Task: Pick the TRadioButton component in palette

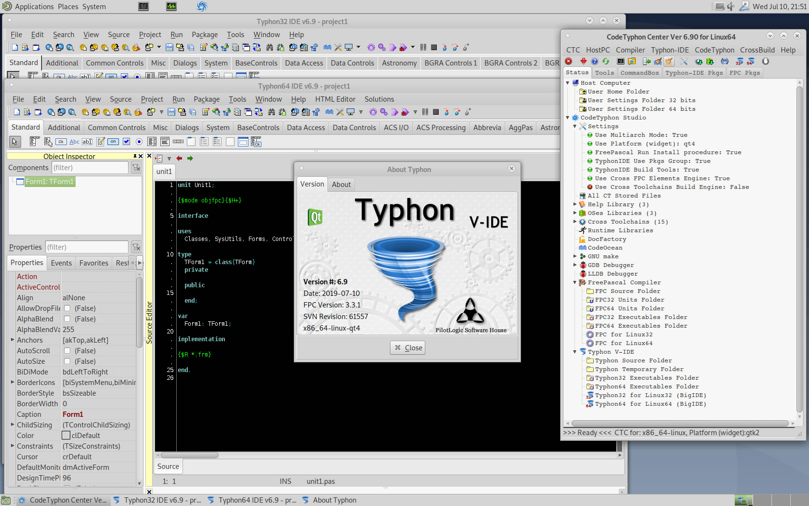Action: click(139, 142)
